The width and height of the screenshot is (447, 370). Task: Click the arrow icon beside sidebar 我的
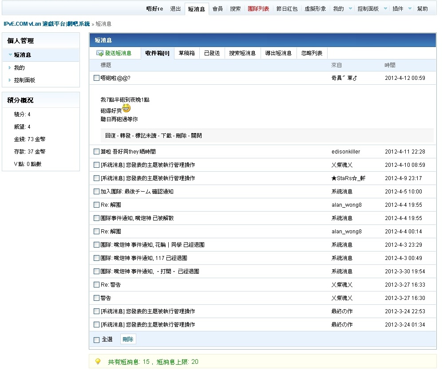[x=10, y=68]
